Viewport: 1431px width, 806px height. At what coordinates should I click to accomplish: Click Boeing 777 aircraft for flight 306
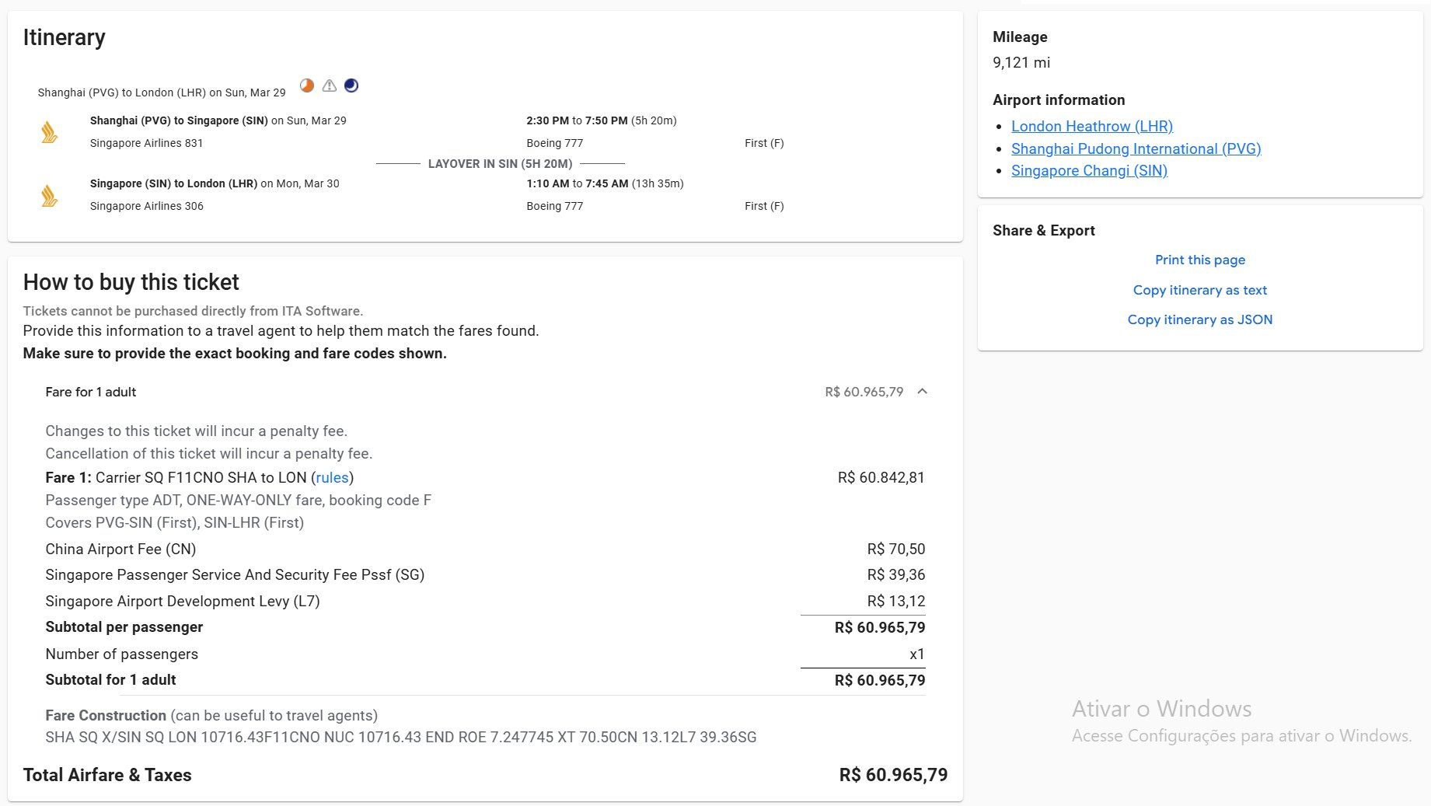coord(555,206)
